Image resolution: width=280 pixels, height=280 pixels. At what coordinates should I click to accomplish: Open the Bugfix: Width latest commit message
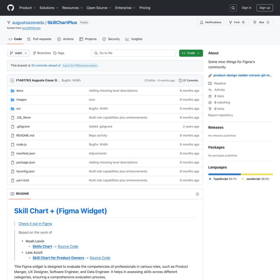pyautogui.click(x=71, y=81)
